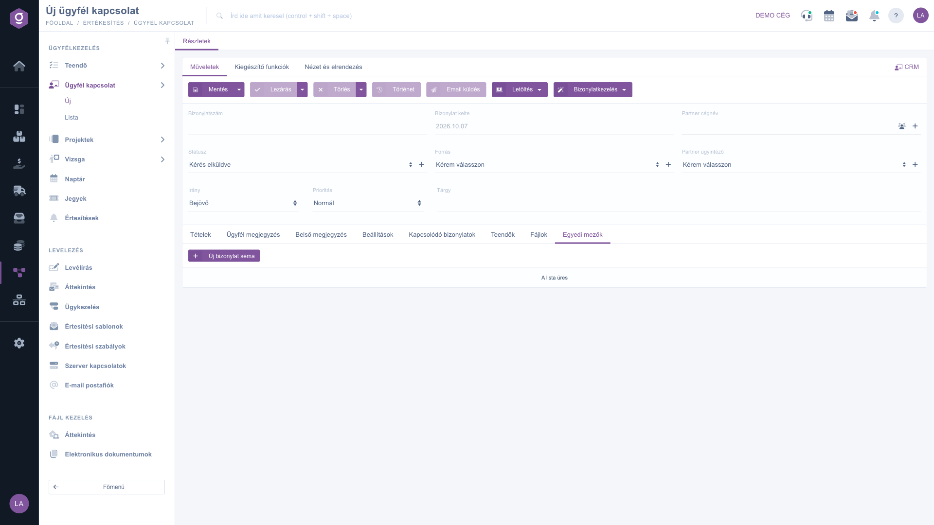Open the calendar icon in top header

[x=829, y=16]
